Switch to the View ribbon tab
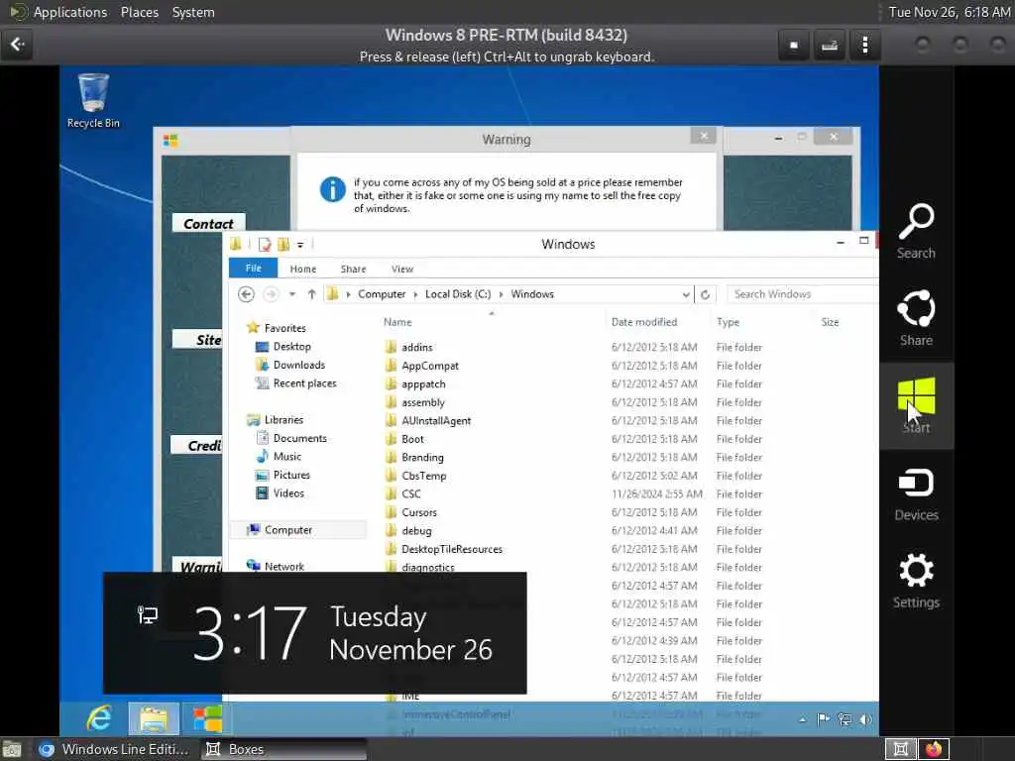 click(402, 269)
